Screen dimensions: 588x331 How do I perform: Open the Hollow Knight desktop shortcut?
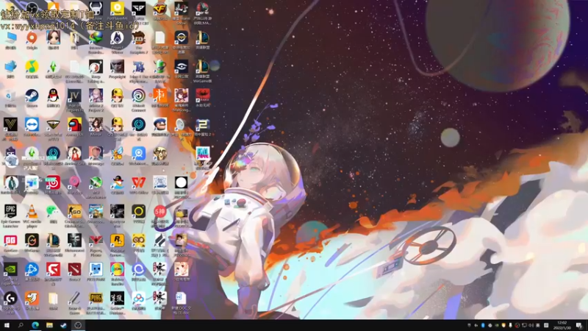click(96, 9)
